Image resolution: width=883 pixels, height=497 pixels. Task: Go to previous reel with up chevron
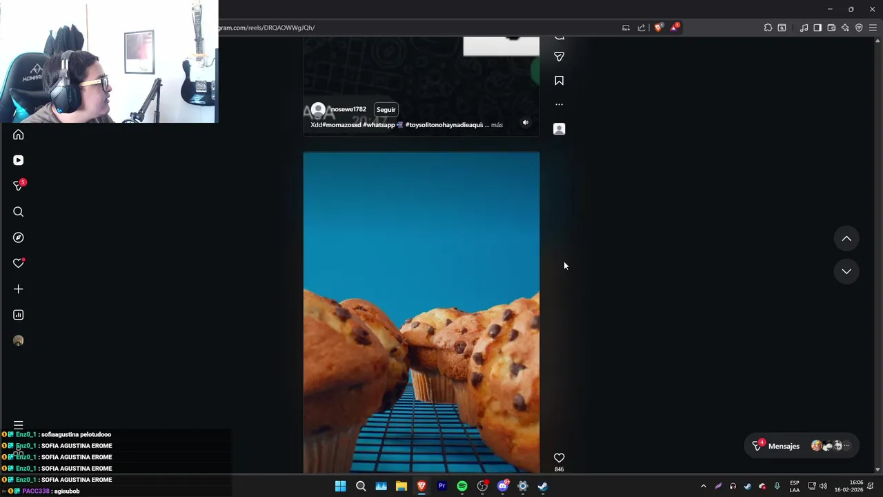tap(846, 239)
